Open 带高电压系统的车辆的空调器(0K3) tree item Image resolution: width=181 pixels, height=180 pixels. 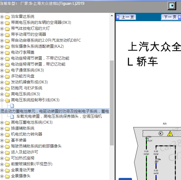(x=41, y=22)
